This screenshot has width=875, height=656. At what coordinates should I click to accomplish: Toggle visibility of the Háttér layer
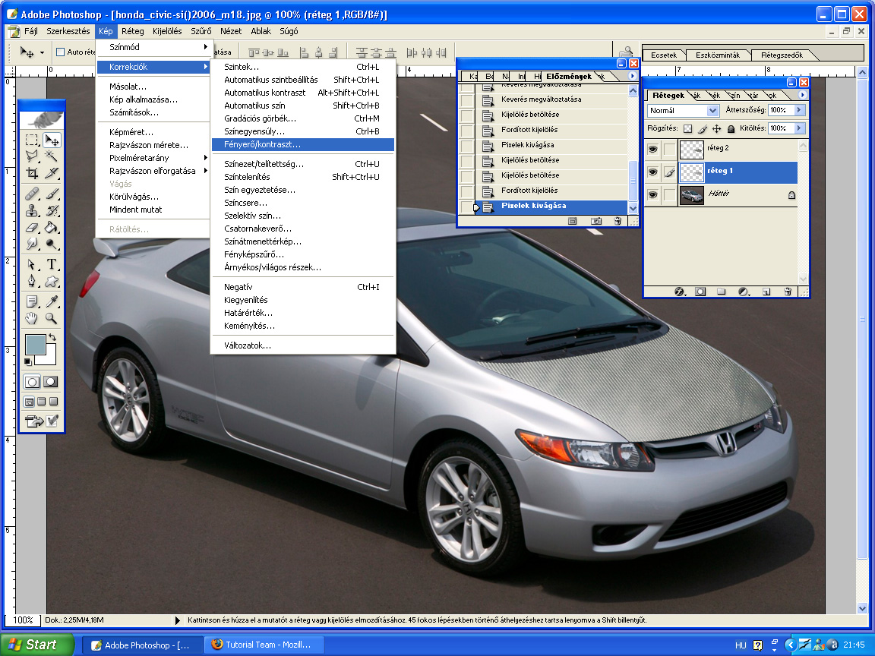pyautogui.click(x=652, y=195)
